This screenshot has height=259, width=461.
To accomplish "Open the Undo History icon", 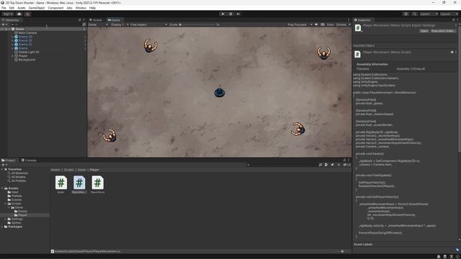I will (406, 14).
